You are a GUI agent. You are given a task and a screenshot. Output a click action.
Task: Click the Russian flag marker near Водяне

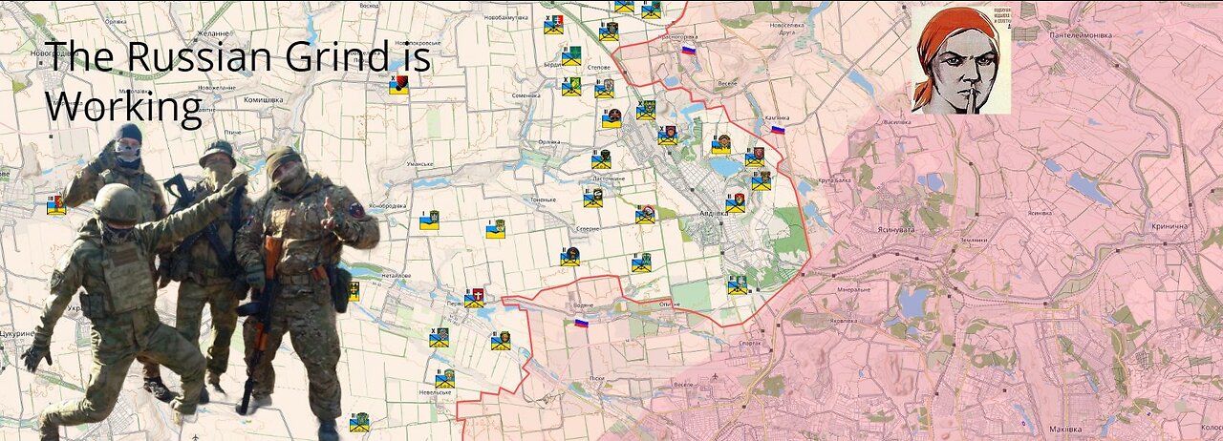click(x=581, y=323)
